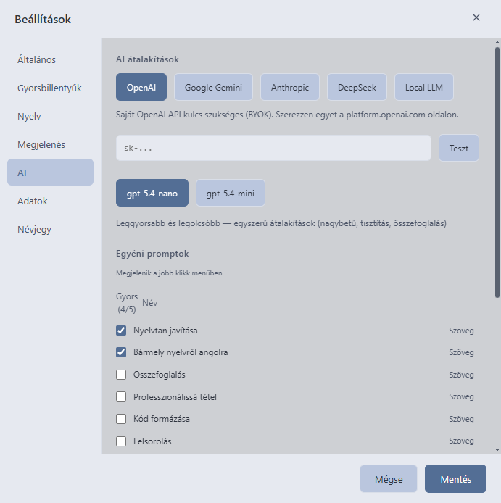Focus the sk-... API key field

click(x=273, y=148)
